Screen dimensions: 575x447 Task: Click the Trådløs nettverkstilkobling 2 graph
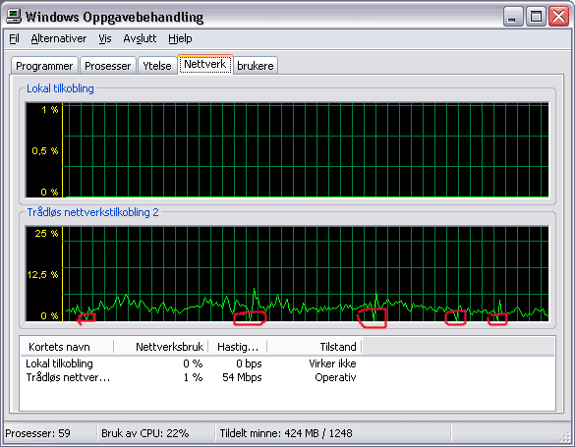coord(287,274)
